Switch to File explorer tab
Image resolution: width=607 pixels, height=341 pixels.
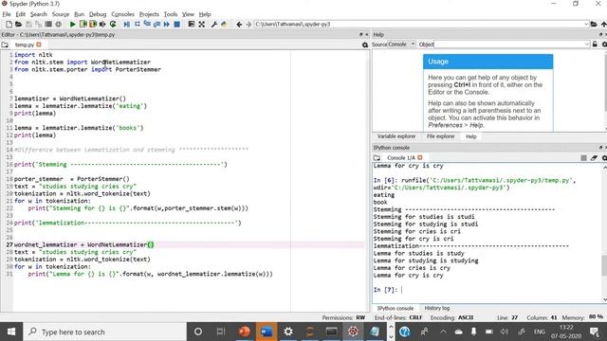[440, 136]
